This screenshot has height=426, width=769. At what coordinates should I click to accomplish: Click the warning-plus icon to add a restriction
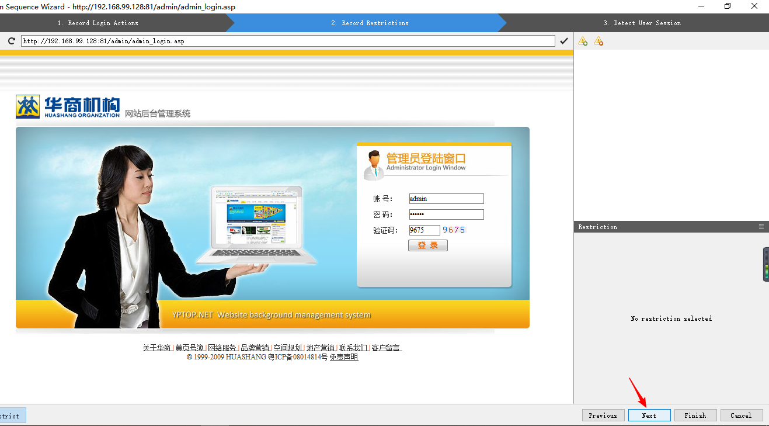pos(582,40)
